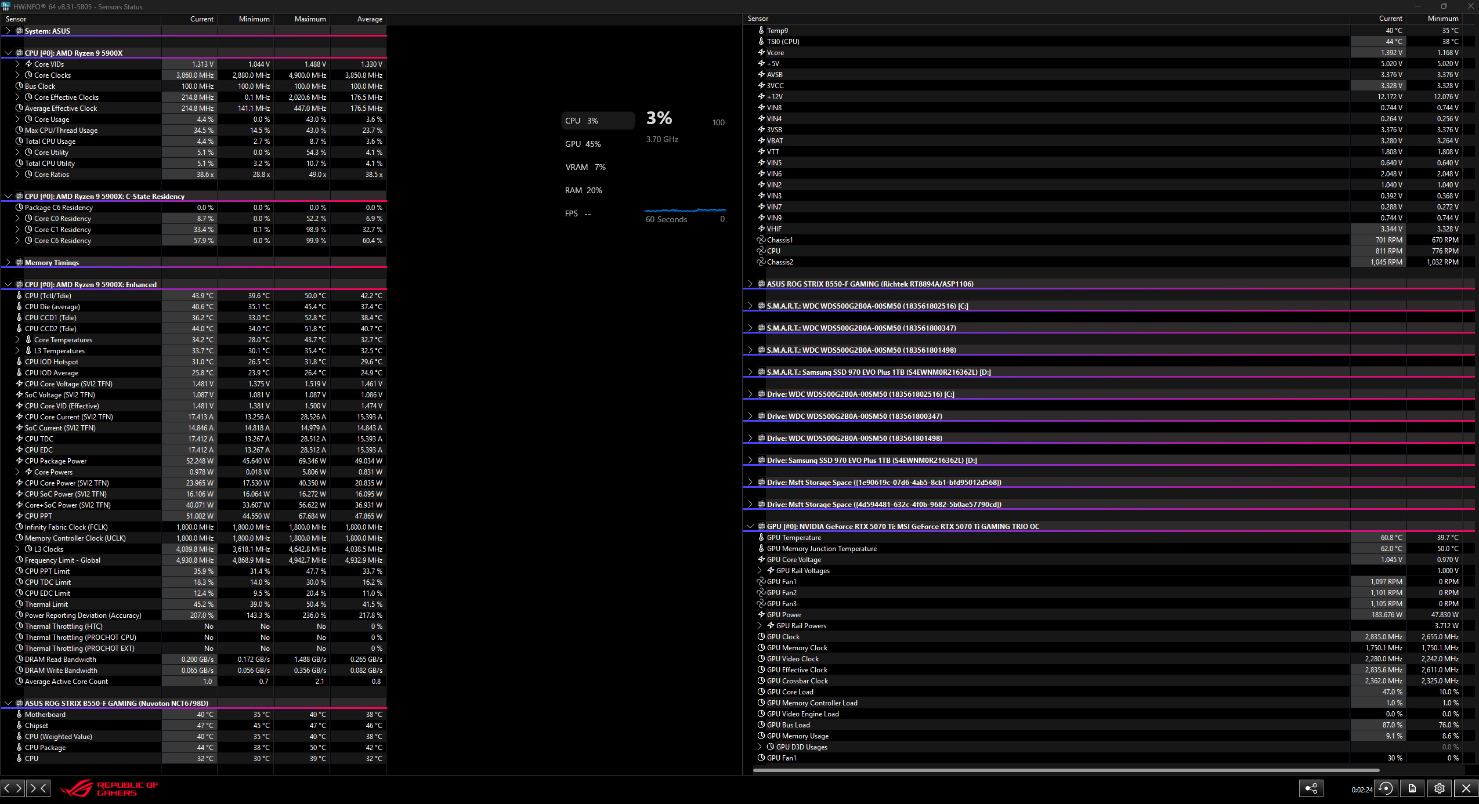Select the VRAM 7% overlay entry
This screenshot has width=1479, height=804.
click(x=598, y=167)
